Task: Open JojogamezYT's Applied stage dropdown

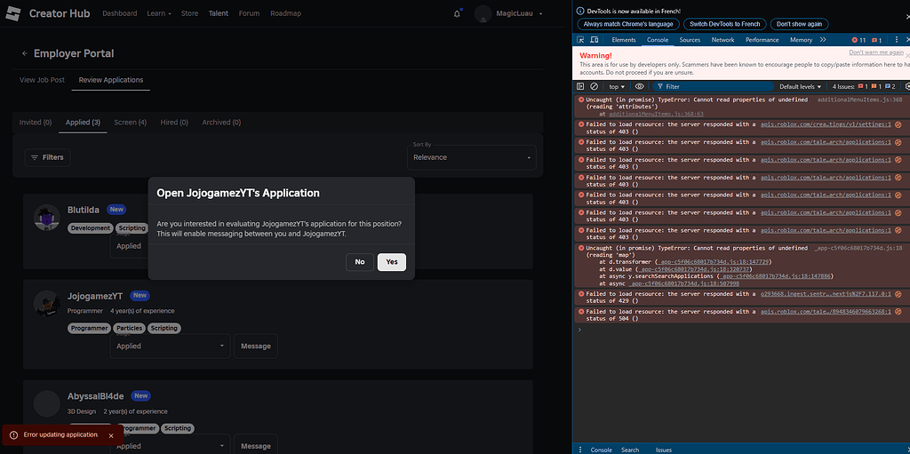Action: (170, 346)
